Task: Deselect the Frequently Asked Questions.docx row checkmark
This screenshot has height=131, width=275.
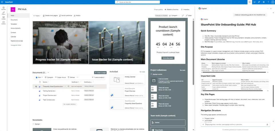Action: [x=36, y=86]
